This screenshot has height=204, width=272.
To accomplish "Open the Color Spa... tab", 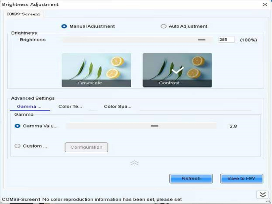I will point(117,106).
